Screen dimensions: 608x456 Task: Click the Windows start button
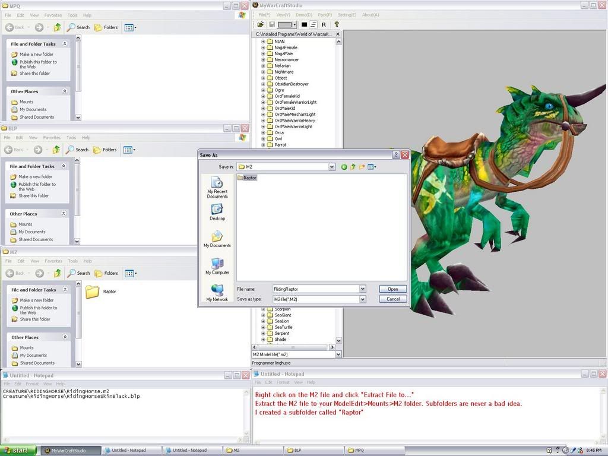point(18,450)
